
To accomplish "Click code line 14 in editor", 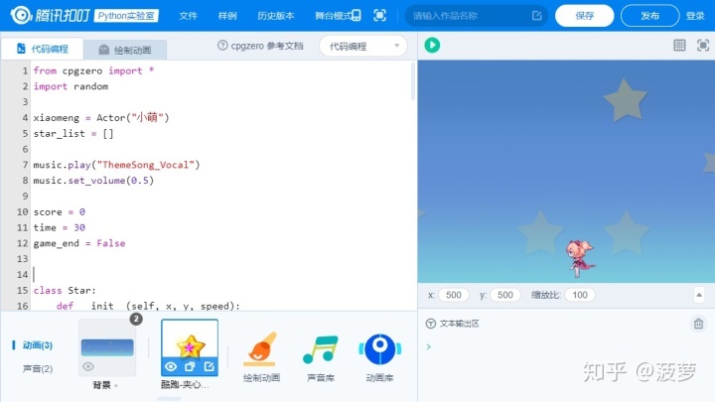I will coord(222,274).
